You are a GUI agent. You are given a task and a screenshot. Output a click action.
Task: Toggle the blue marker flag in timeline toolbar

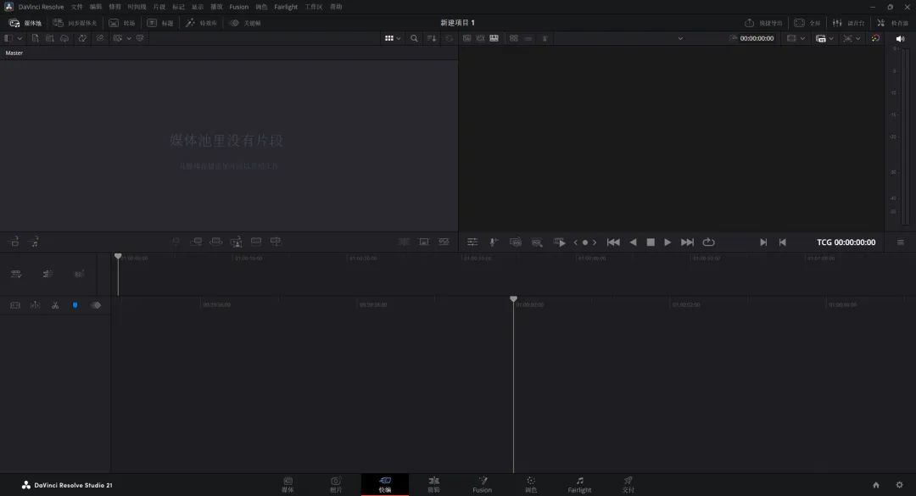point(75,305)
